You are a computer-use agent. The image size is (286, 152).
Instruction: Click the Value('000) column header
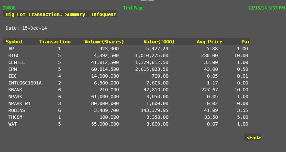point(159,42)
